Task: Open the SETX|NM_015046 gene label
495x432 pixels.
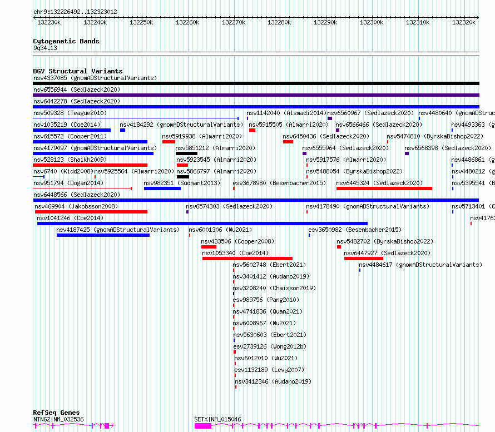Action: (217, 419)
